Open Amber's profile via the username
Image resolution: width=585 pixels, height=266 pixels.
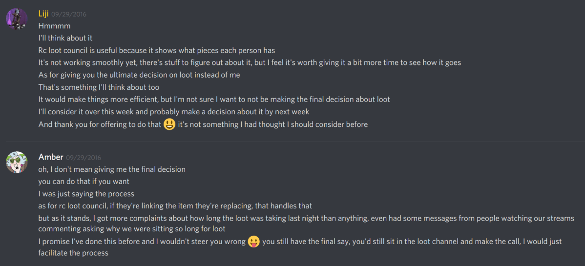(x=51, y=157)
